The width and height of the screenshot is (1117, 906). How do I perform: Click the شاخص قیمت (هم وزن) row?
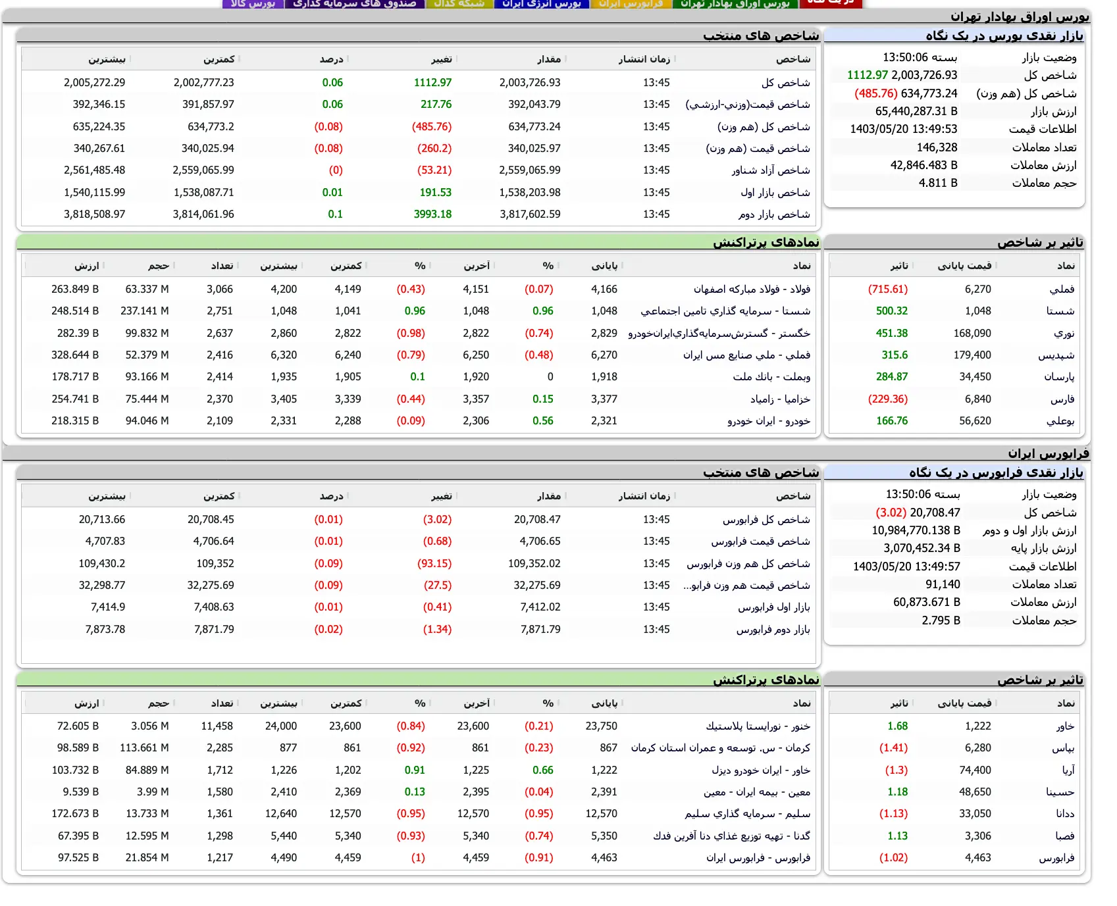tap(419, 148)
